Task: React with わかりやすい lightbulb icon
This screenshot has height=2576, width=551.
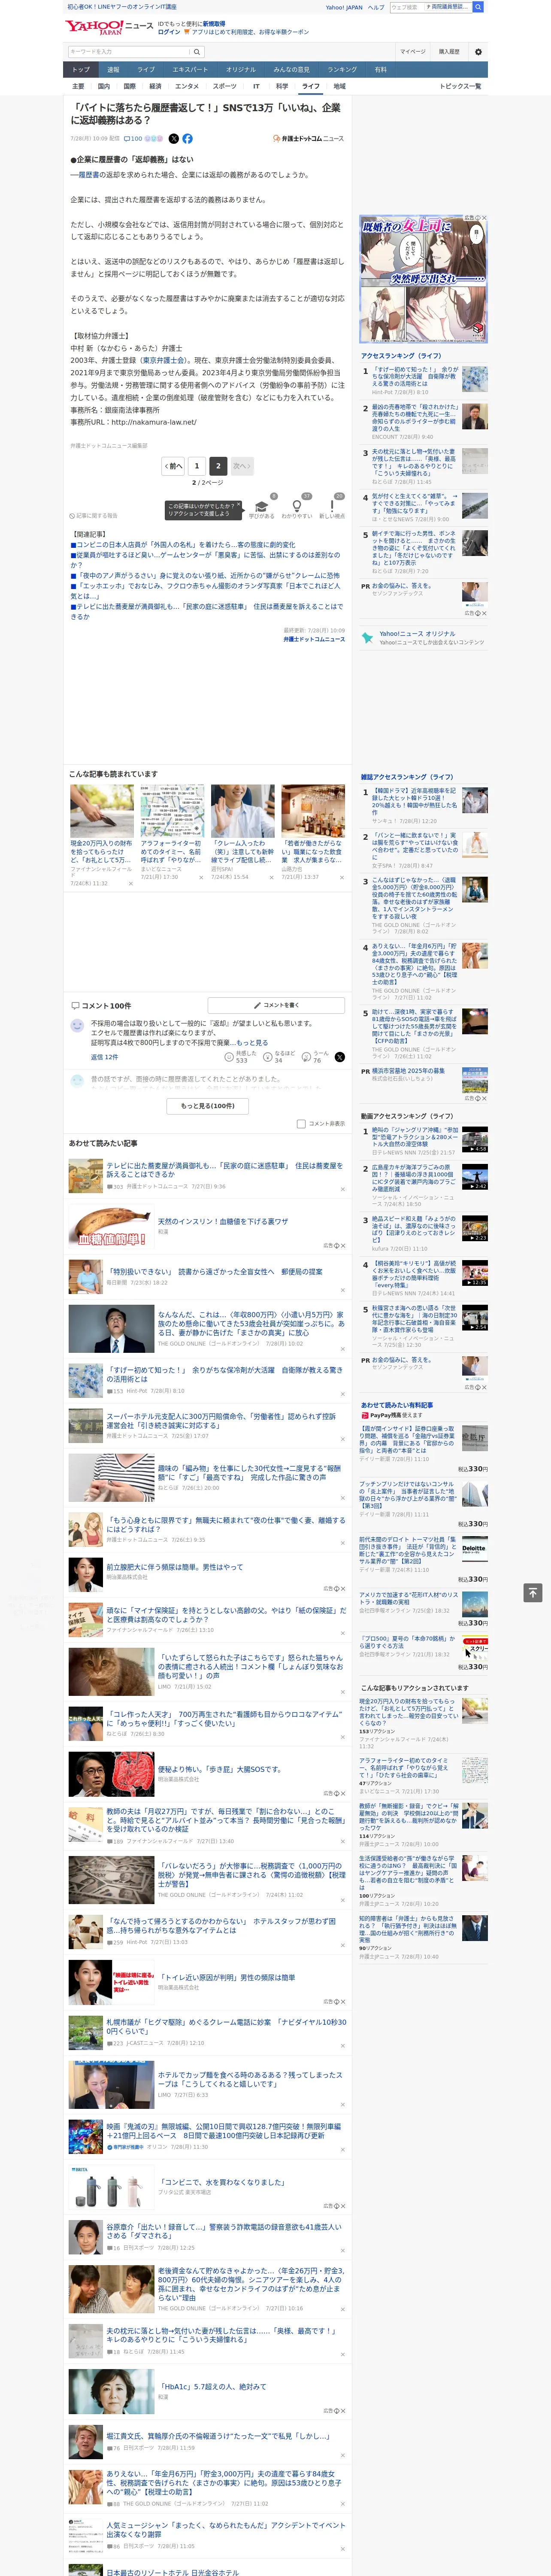Action: click(297, 507)
